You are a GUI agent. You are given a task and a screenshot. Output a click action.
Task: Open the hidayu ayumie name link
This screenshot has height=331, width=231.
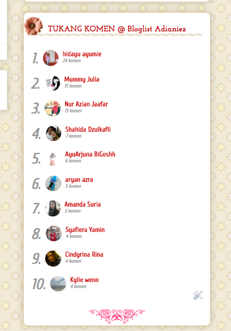coord(82,54)
